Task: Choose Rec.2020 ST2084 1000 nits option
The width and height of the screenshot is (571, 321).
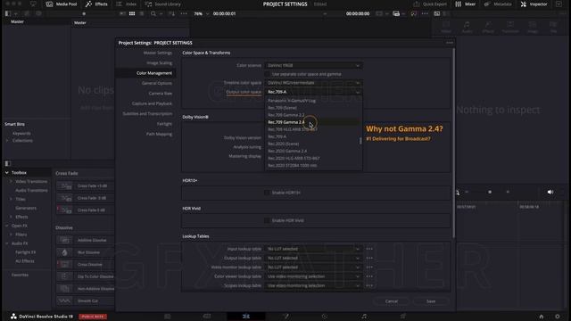Action: tap(293, 166)
